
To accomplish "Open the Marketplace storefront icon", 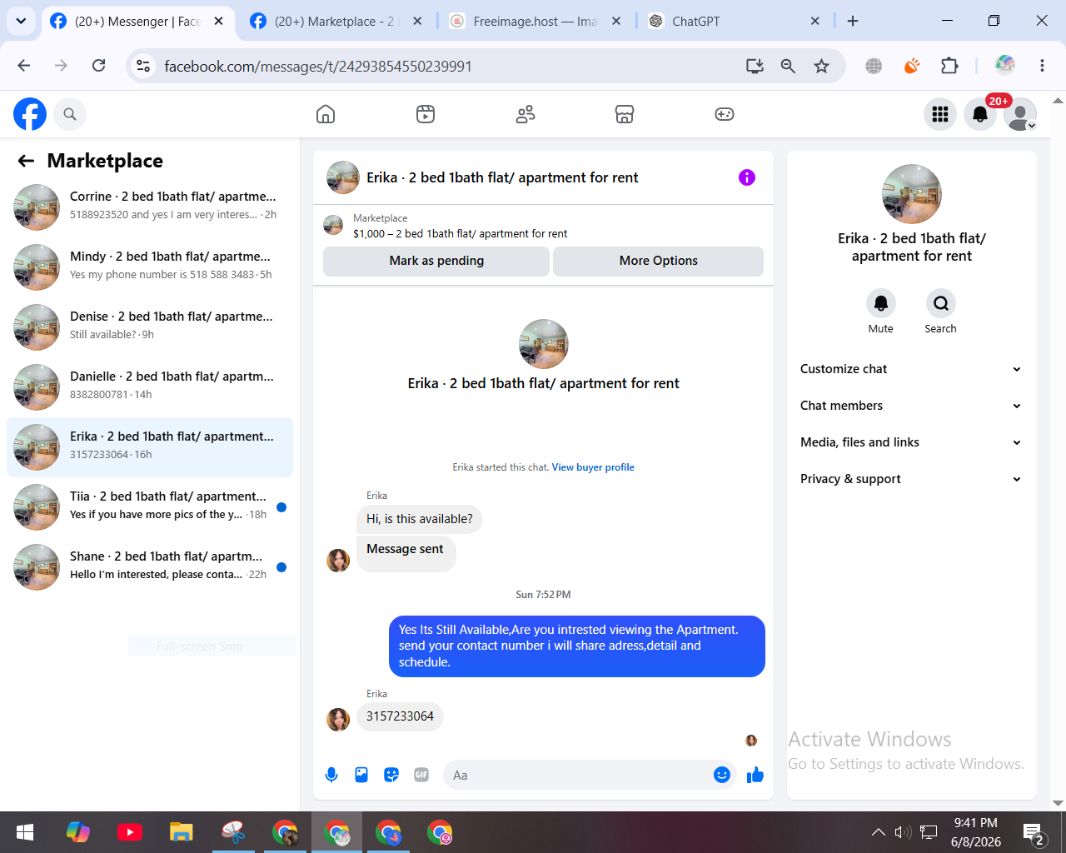I will click(625, 114).
